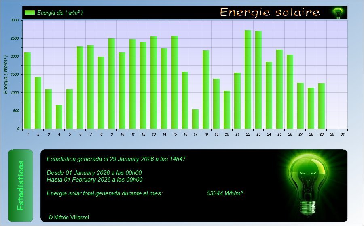
Task: Click the Hasta 01 February 2026 line
Action: (94, 180)
